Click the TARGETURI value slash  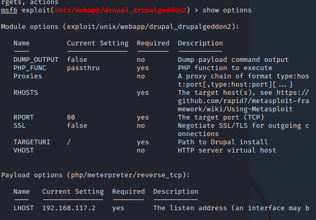[x=69, y=142]
